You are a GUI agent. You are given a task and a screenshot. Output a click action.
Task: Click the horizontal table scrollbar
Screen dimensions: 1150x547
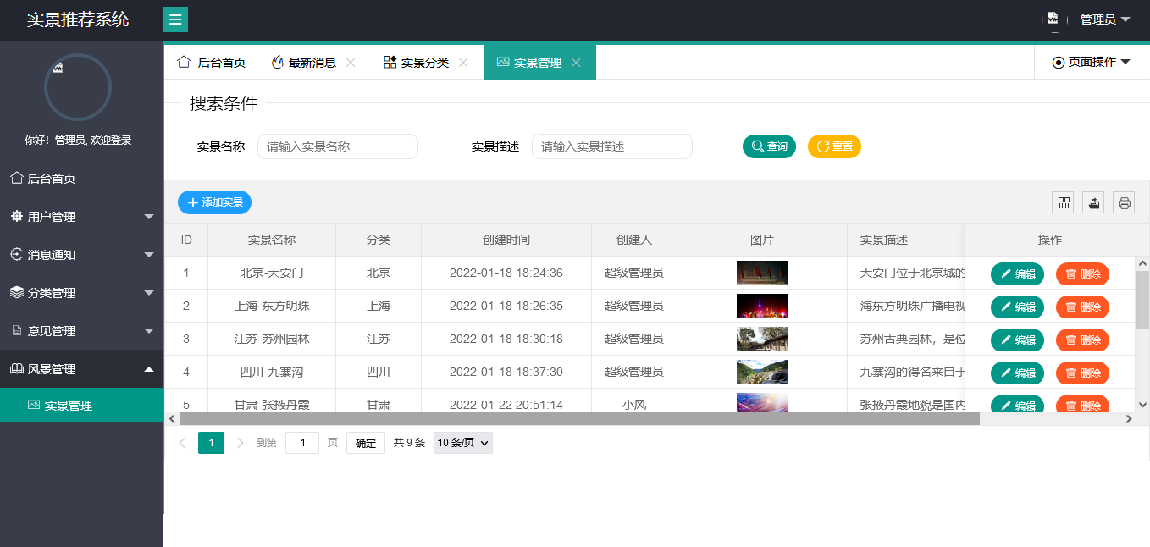[579, 418]
